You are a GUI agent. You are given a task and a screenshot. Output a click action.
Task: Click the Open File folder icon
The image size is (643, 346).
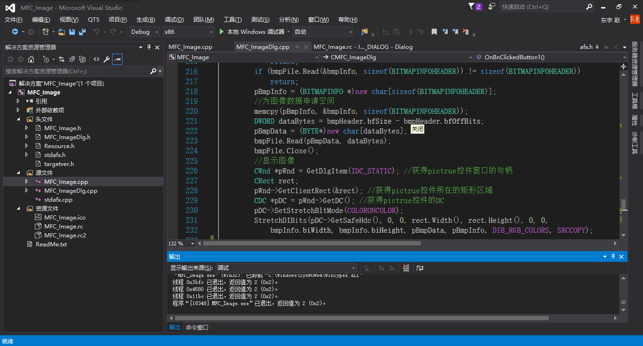(61, 31)
